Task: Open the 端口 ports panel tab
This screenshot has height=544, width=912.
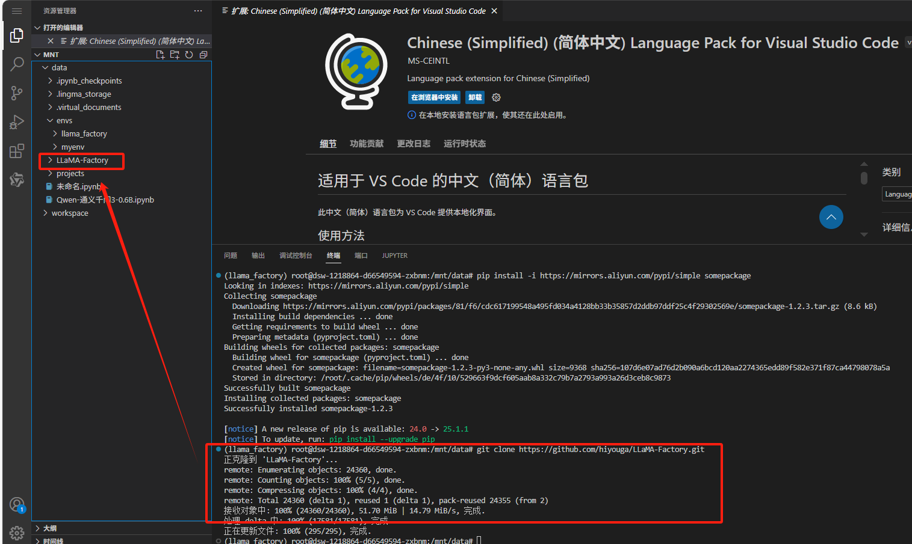Action: 361,255
